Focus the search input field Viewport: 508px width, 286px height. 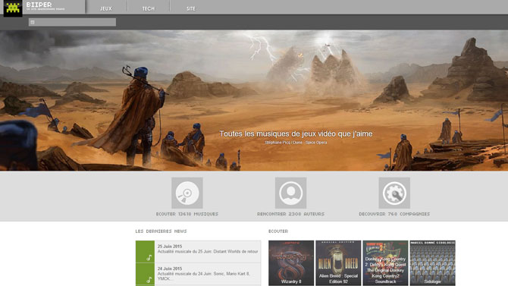[72, 22]
